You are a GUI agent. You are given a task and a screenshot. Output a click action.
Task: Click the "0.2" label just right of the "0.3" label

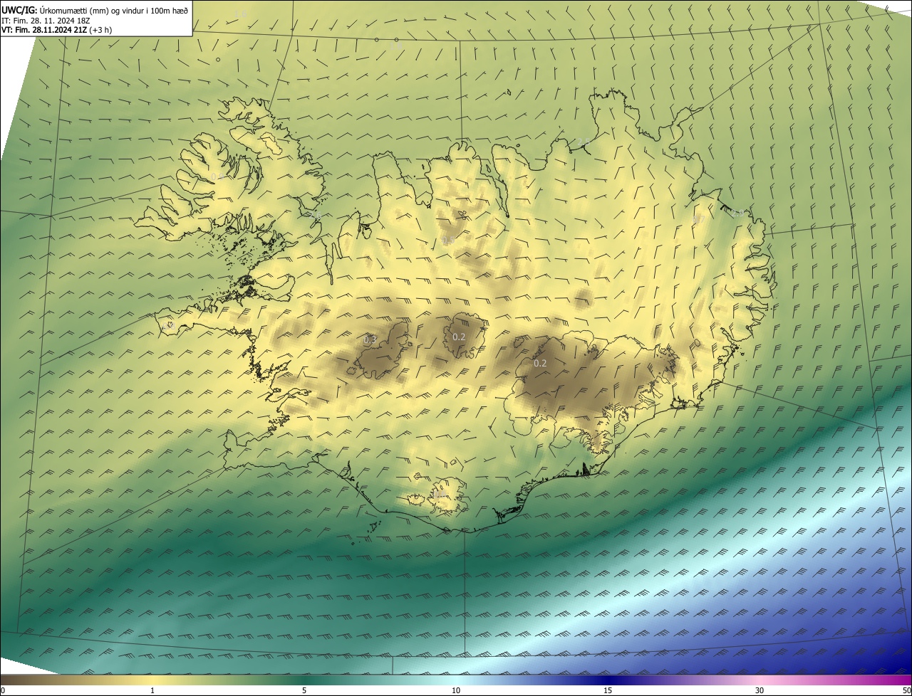click(x=459, y=337)
